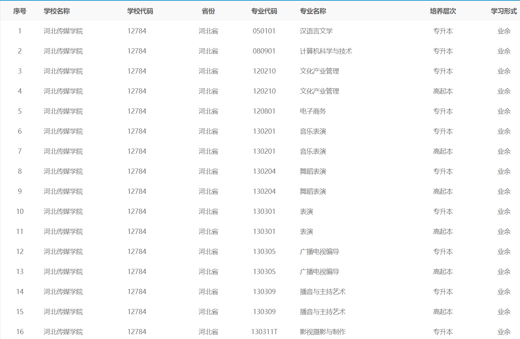Click the 专业名称 column header
Screen dimensions: 520x339
[x=313, y=11]
